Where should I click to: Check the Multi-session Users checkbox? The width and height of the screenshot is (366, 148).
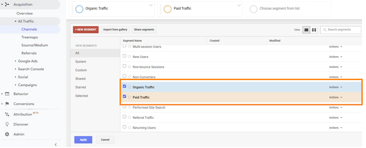125,46
